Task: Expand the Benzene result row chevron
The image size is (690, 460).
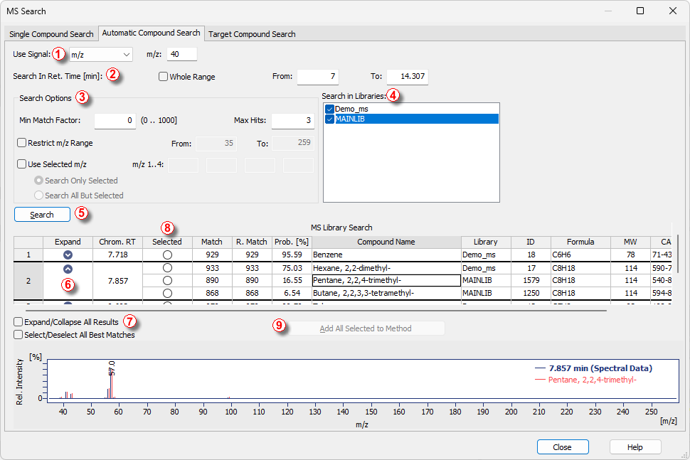Action: tap(68, 254)
